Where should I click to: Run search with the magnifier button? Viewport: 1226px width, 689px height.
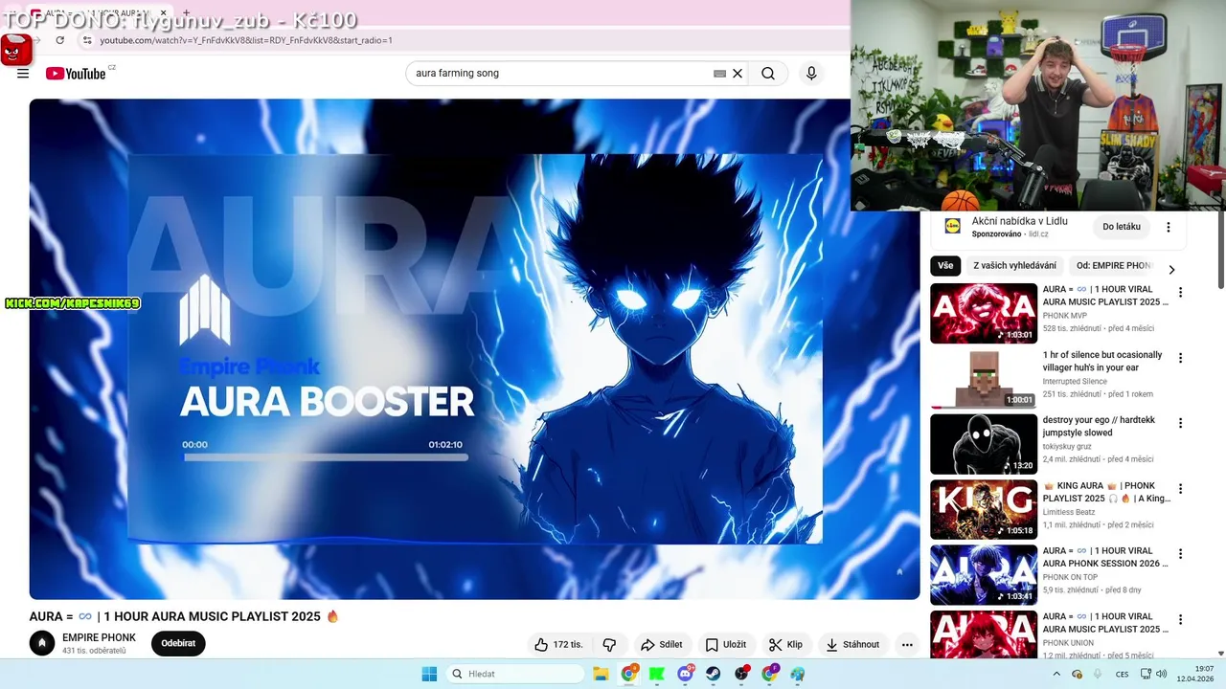click(x=768, y=74)
